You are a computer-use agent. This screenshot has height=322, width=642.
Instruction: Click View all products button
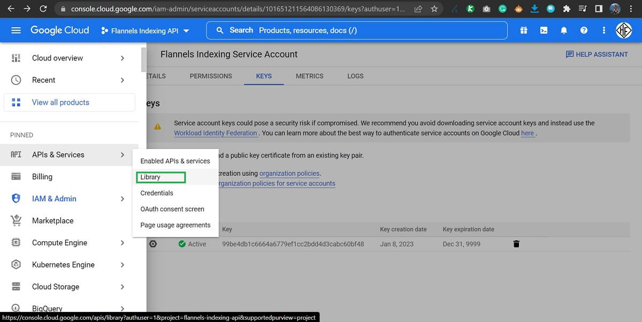point(70,103)
